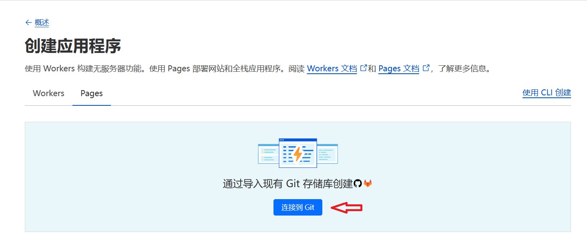Viewport: 587px width, 246px height.
Task: Click the 创建应用程序 page heading
Action: (73, 46)
